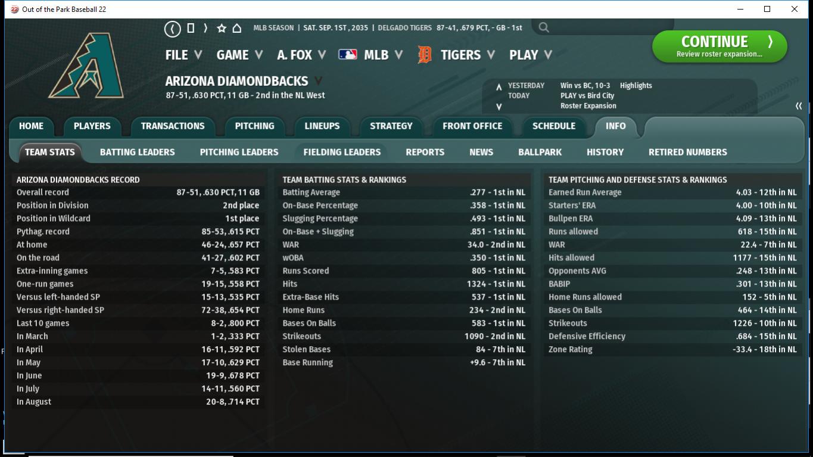Click the MLB logo icon
This screenshot has height=457, width=813.
348,55
